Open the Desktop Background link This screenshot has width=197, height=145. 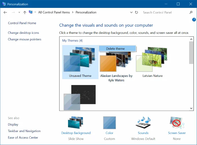coord(76,133)
